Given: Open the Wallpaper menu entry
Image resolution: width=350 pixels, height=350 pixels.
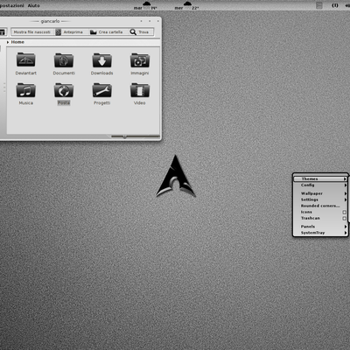Looking at the screenshot, I should [x=320, y=193].
